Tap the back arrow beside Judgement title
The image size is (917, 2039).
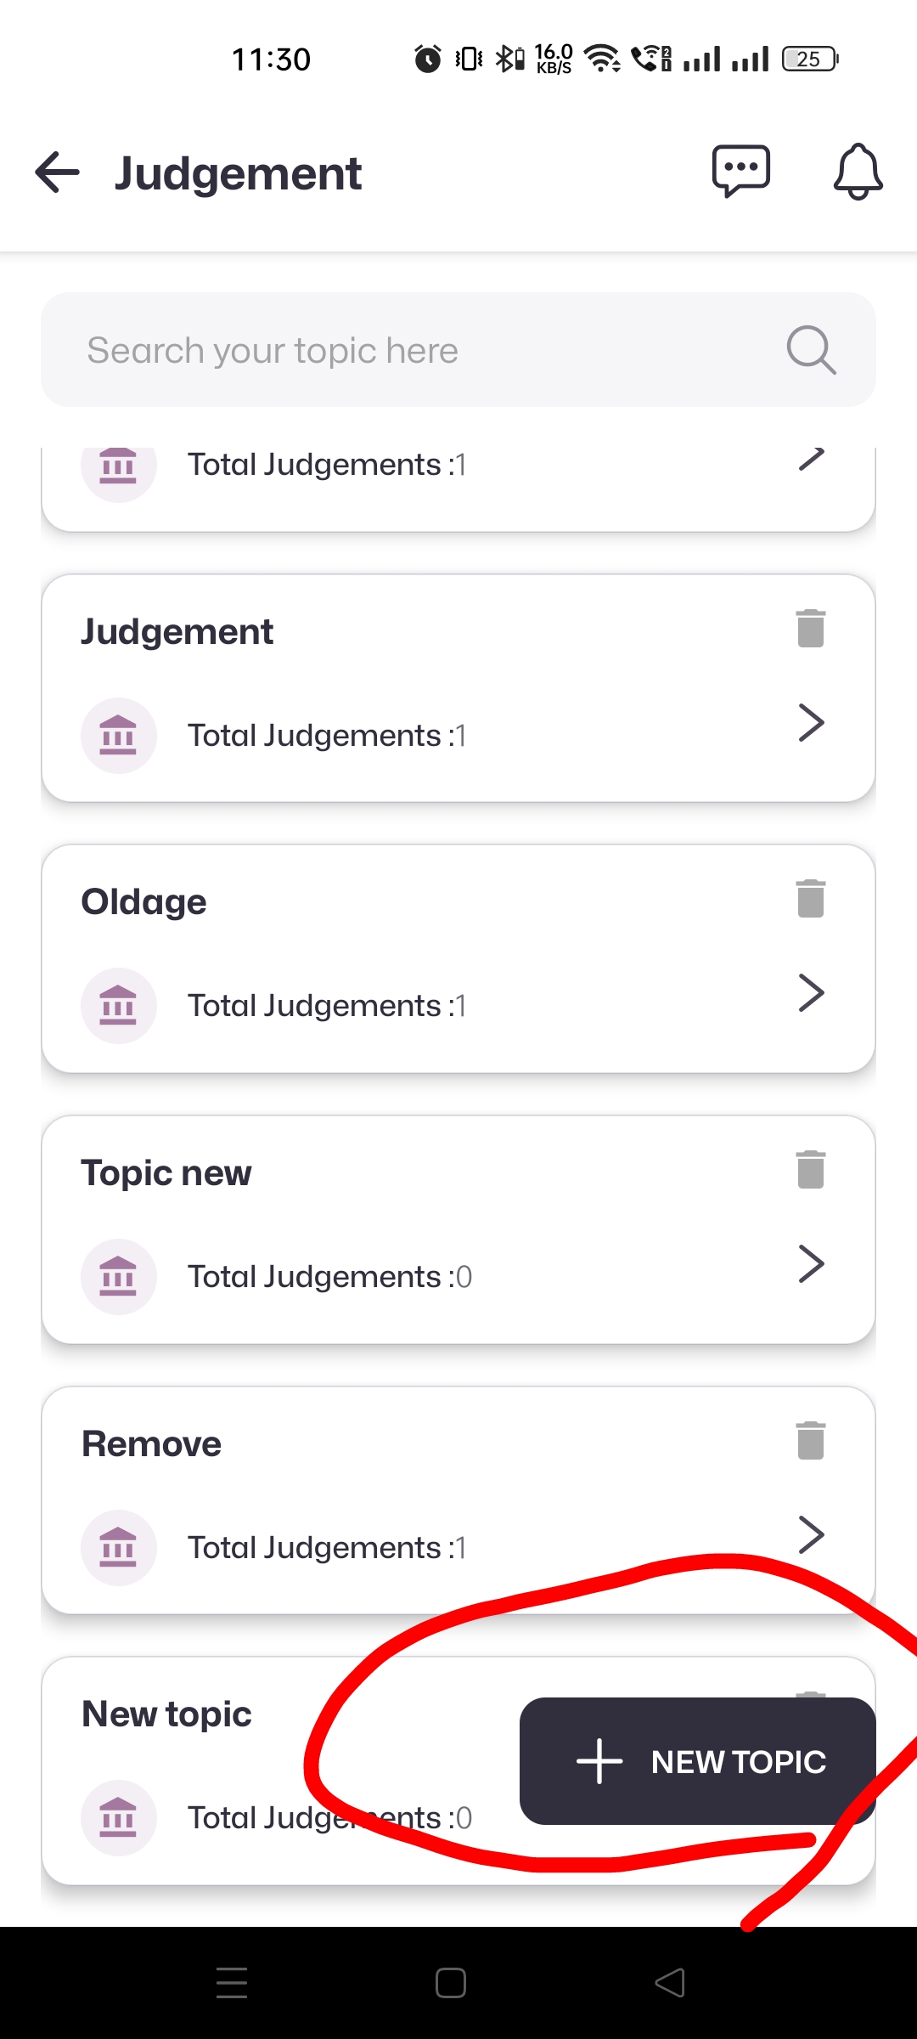(58, 172)
